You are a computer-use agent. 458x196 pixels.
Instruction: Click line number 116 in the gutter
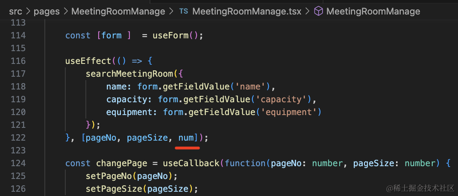point(18,61)
